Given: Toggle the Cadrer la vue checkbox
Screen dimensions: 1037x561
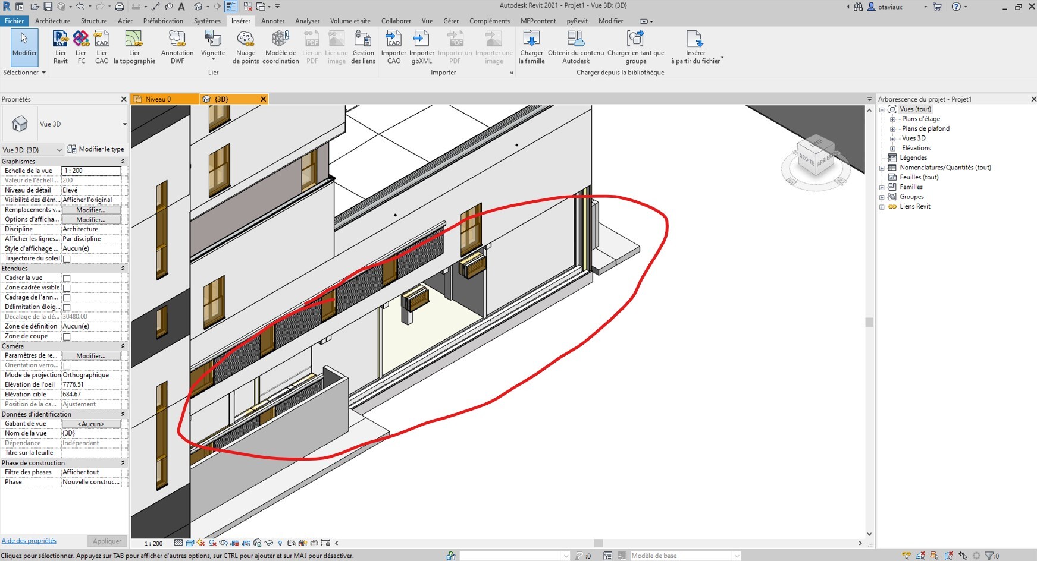Looking at the screenshot, I should [67, 278].
